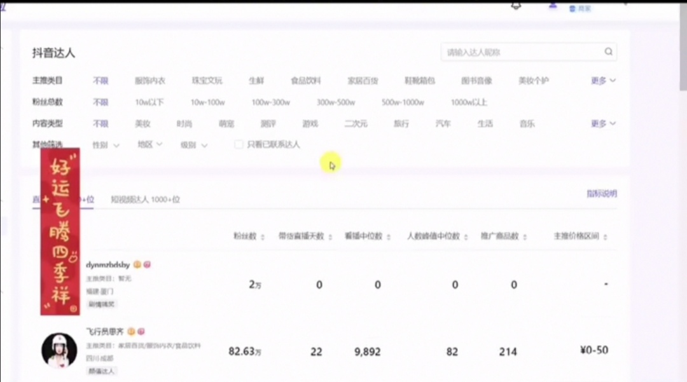Filter content type by 萌宠
The image size is (687, 382).
(x=226, y=123)
